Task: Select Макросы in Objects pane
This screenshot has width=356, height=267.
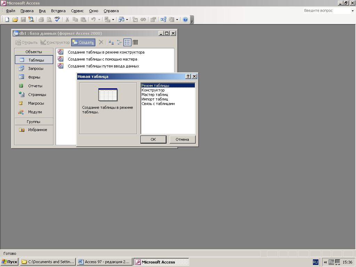Action: [x=34, y=103]
